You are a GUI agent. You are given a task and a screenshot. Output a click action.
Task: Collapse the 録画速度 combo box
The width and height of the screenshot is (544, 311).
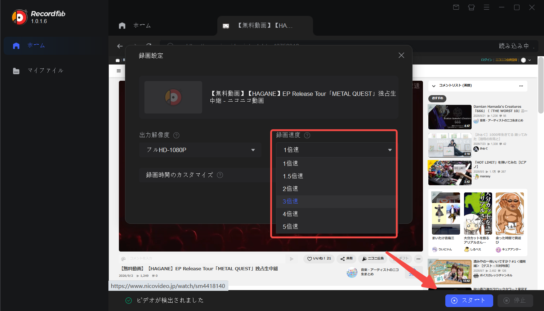tap(336, 150)
